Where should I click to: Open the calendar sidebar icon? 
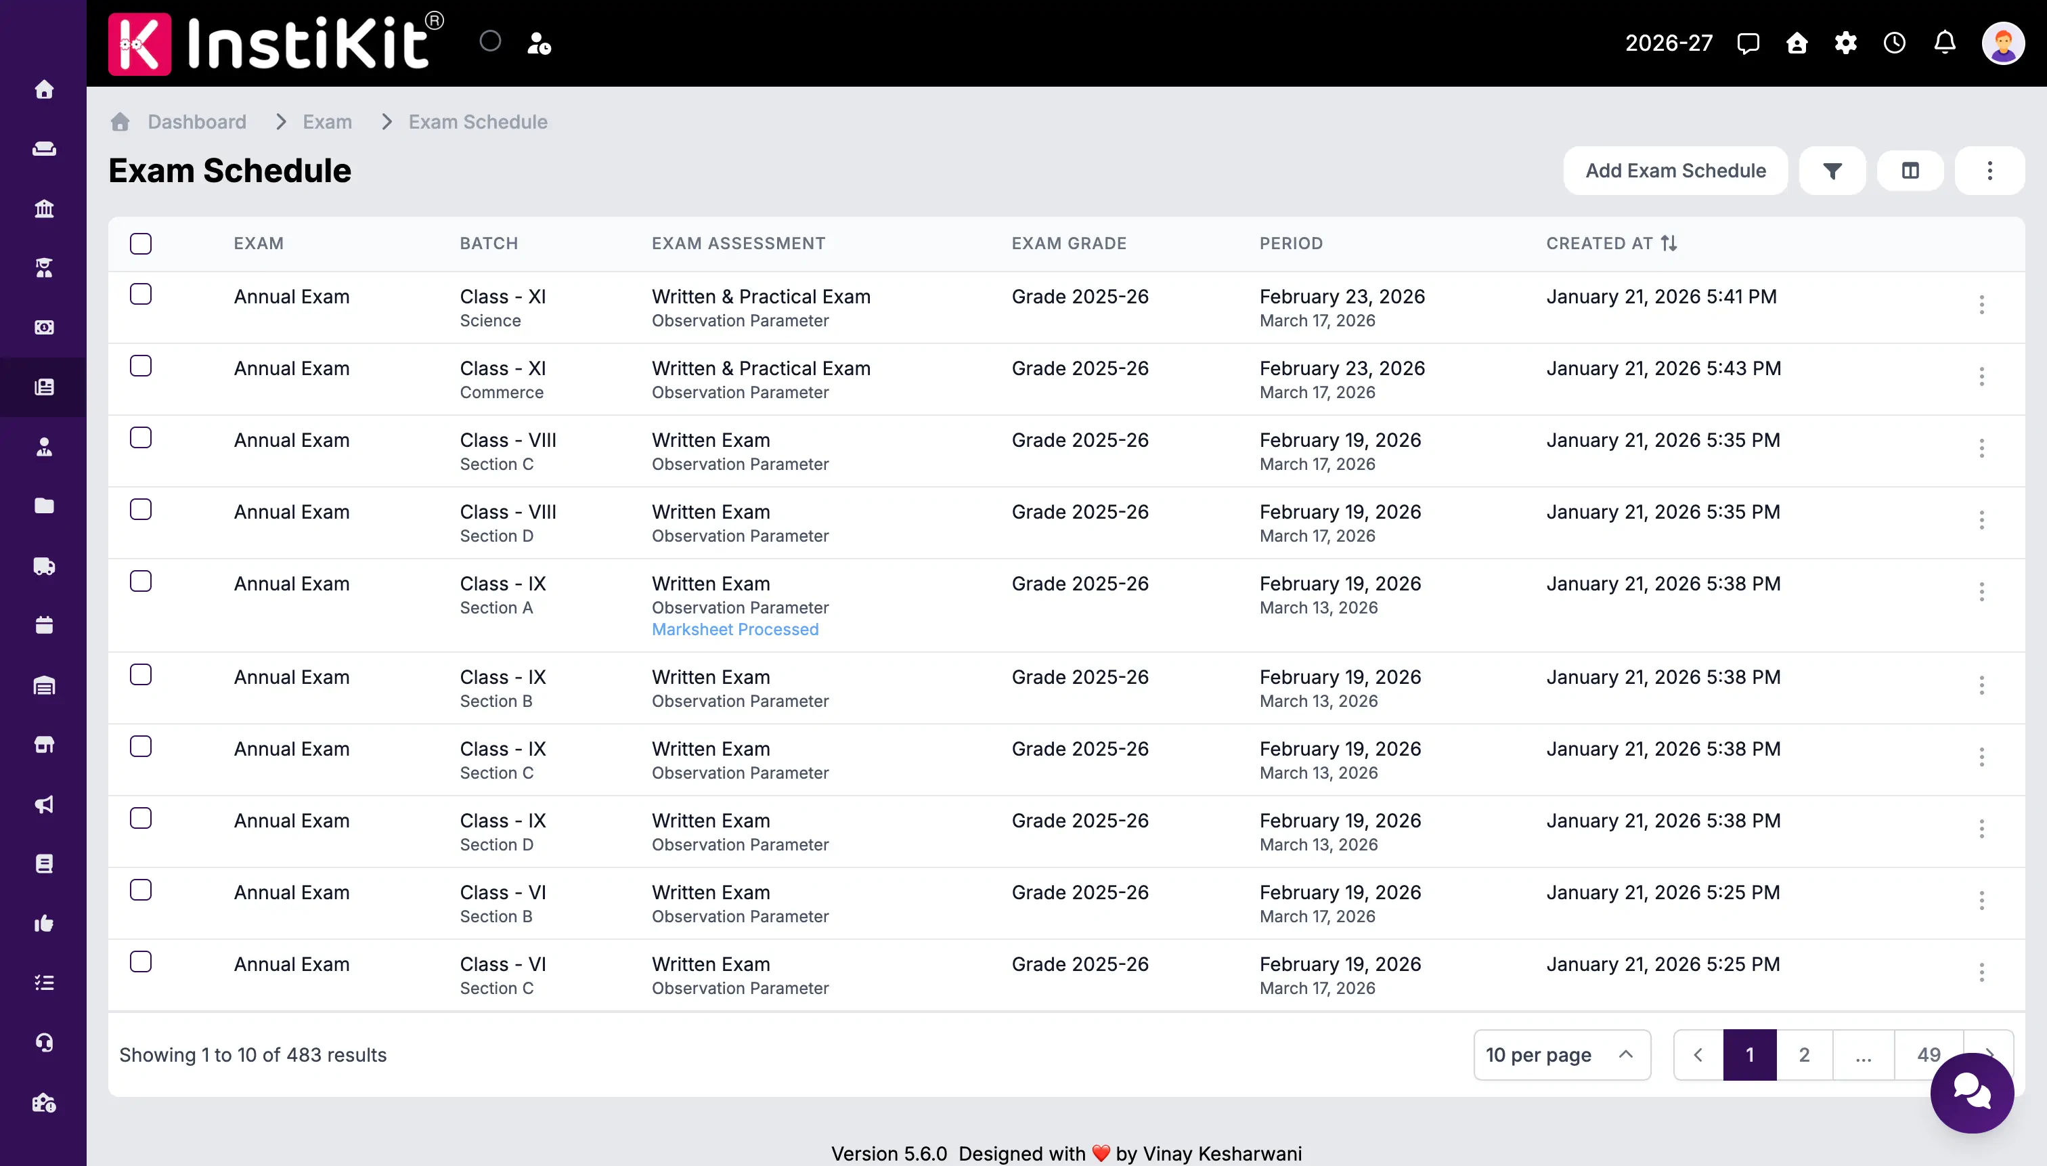coord(44,626)
